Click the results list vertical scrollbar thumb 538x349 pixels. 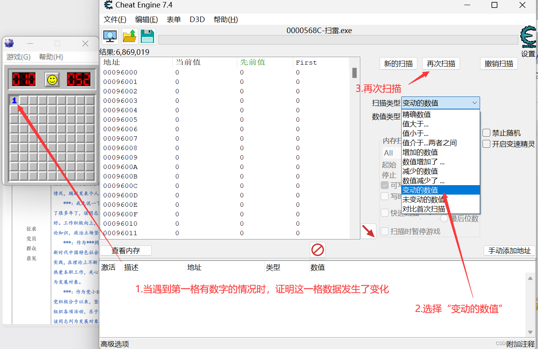pyautogui.click(x=354, y=73)
